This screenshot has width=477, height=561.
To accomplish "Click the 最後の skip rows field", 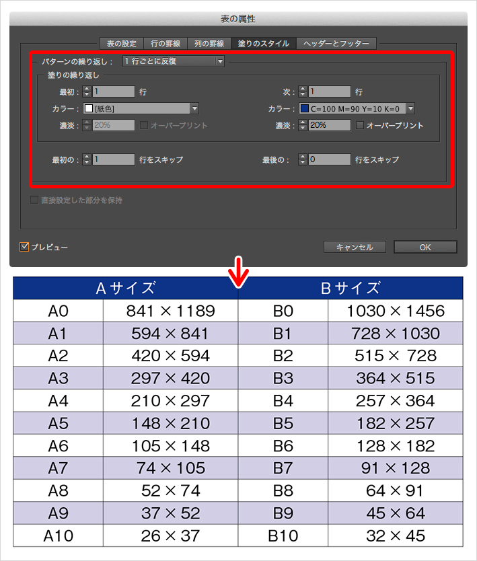I will (x=330, y=159).
